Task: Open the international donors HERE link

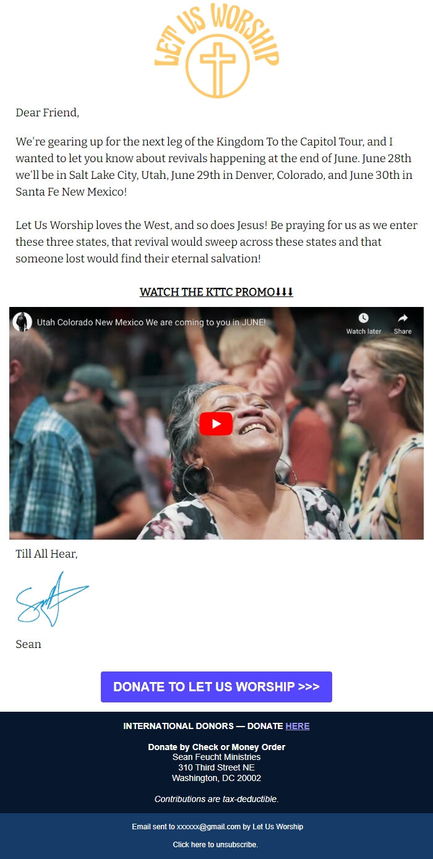Action: click(298, 726)
